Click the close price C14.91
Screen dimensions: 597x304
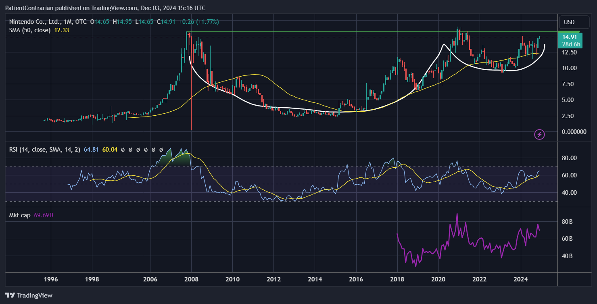[166, 22]
